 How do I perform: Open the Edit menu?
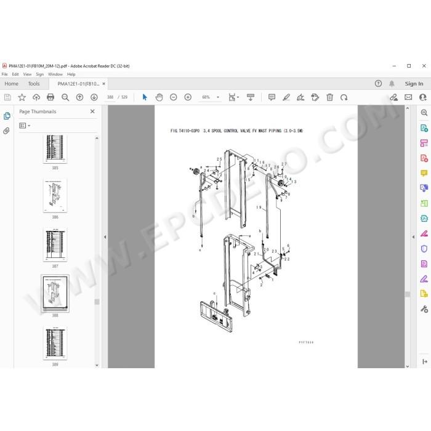[x=15, y=75]
